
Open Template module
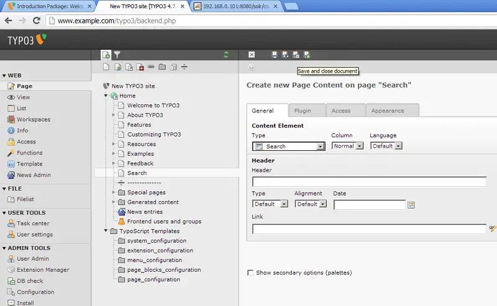[29, 164]
